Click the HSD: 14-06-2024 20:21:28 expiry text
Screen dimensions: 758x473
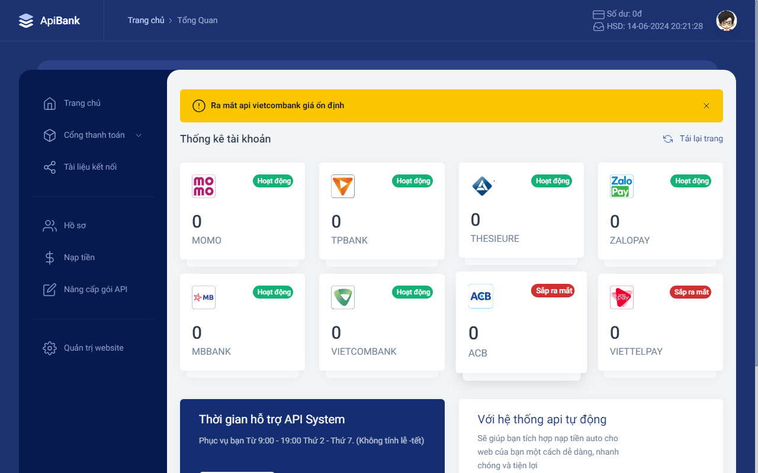coord(655,27)
